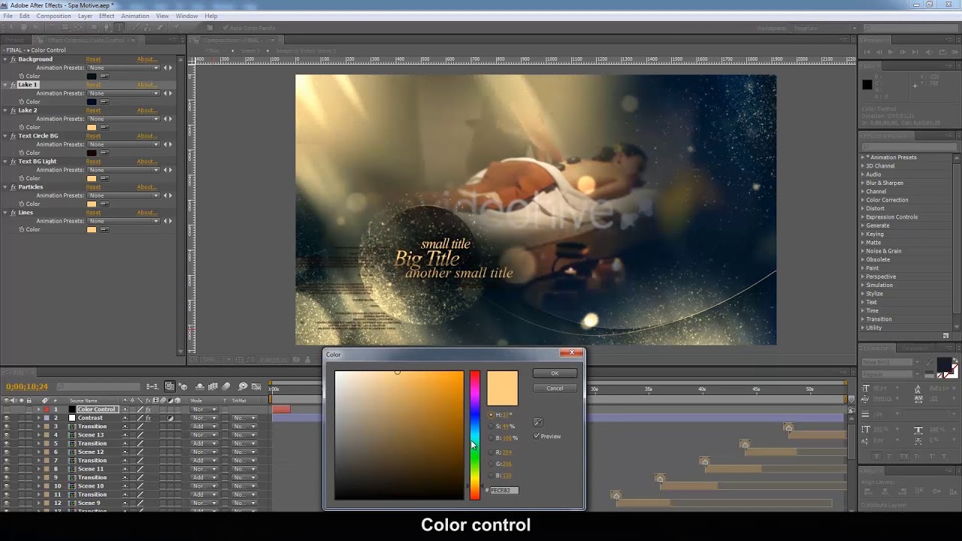
Task: Click About link for Lake 2 effect
Action: click(147, 110)
